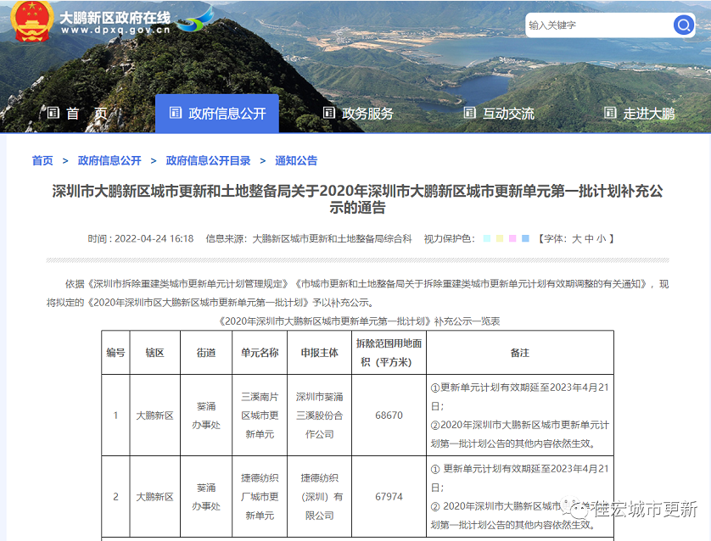Set font size to 大
Viewport: 711px width, 541px height.
tap(576, 239)
